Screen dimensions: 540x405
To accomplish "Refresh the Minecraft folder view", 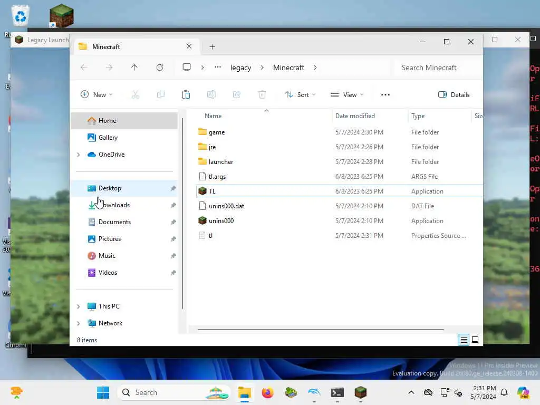I will pos(160,67).
